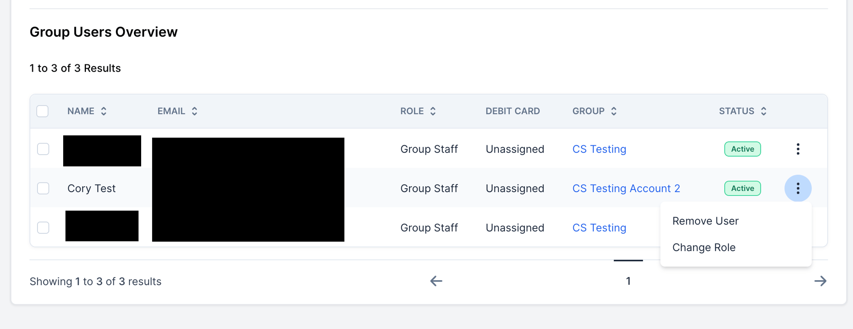853x329 pixels.
Task: Select page 1 in pagination
Action: pos(628,281)
